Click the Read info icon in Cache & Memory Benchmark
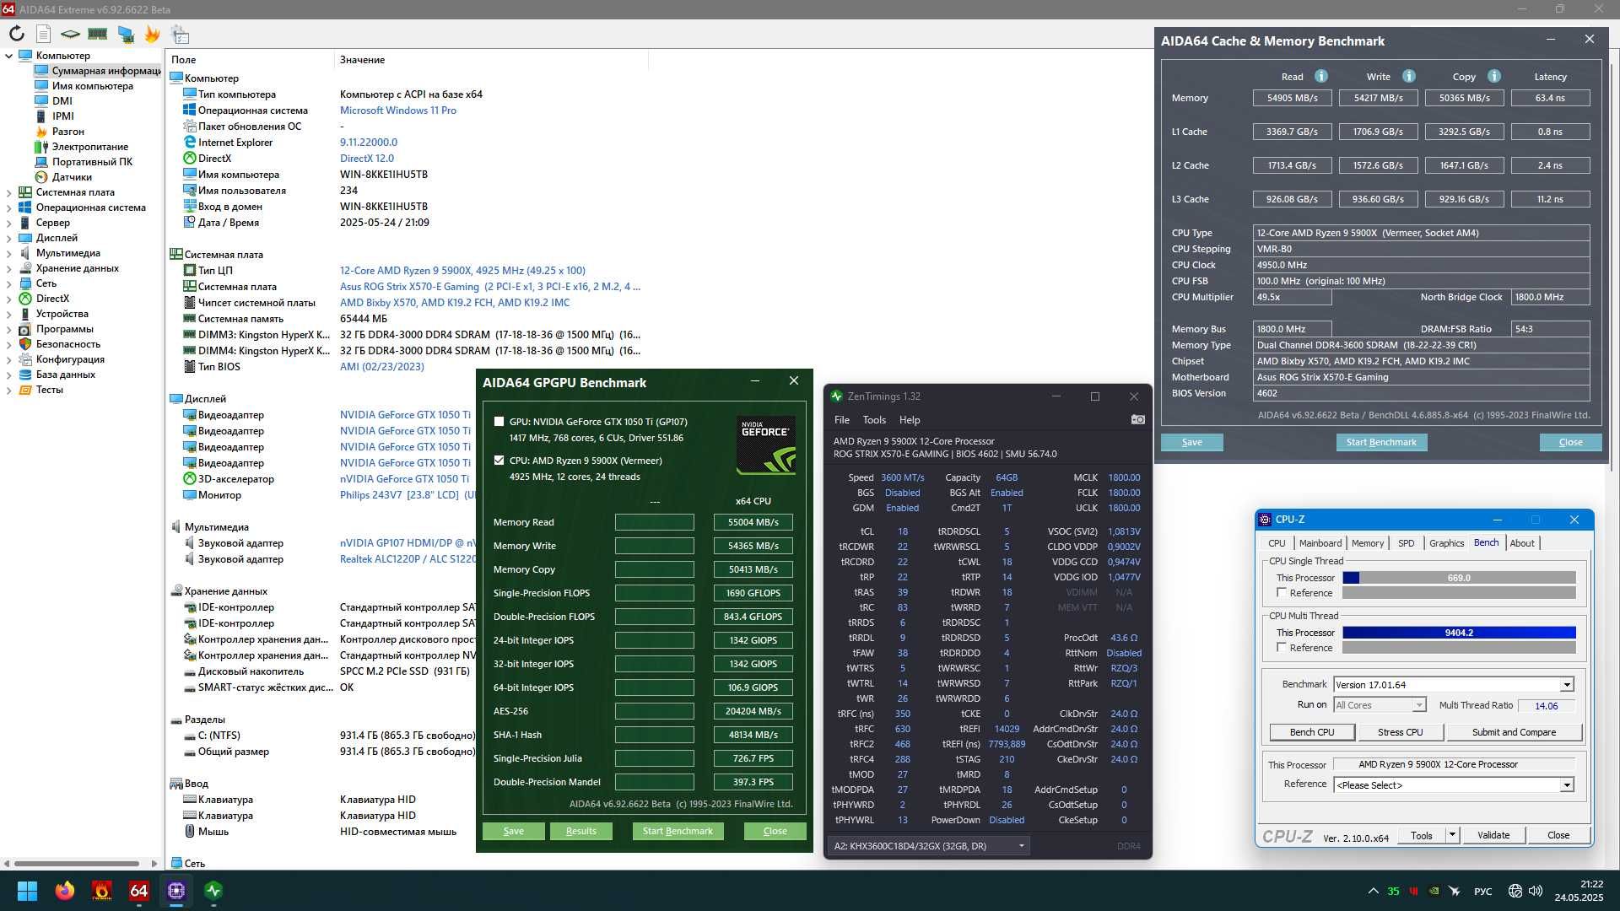The image size is (1620, 911). (x=1321, y=76)
